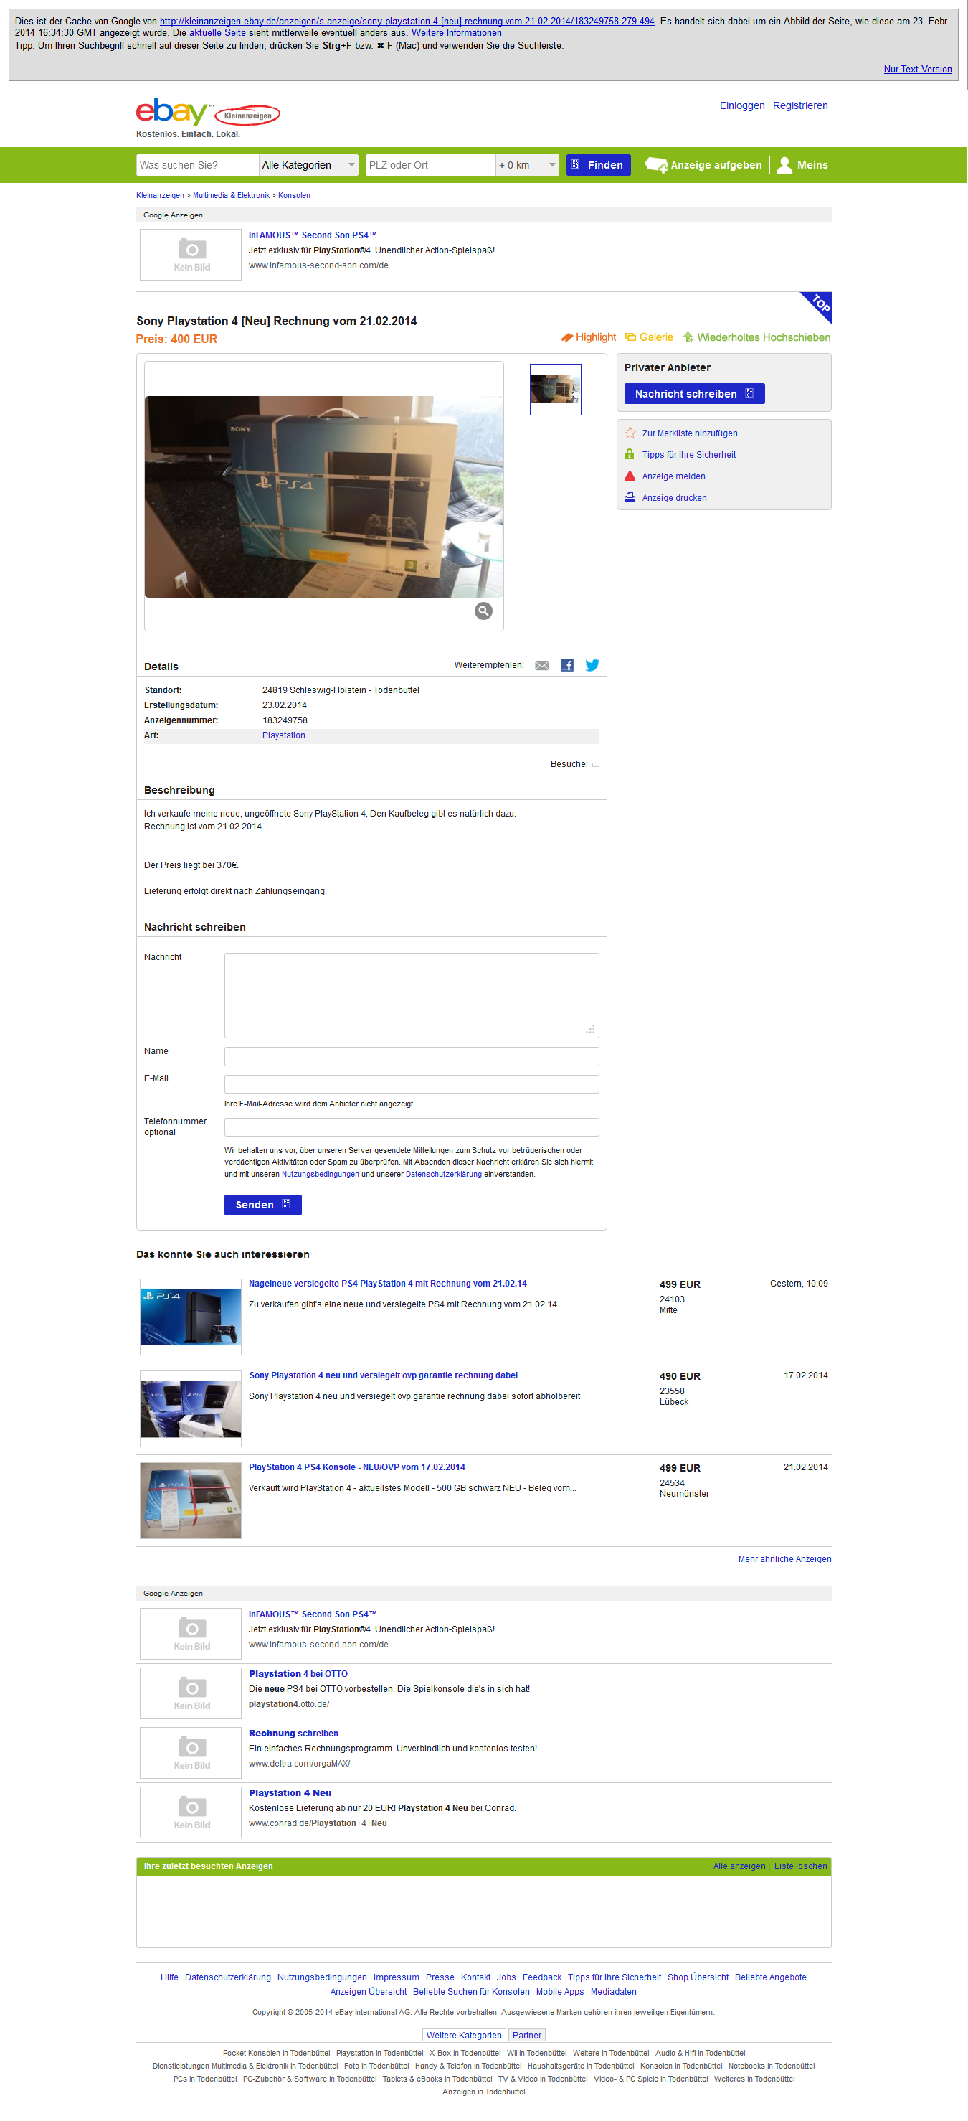968x2121 pixels.
Task: Share the ad on Facebook
Action: (567, 665)
